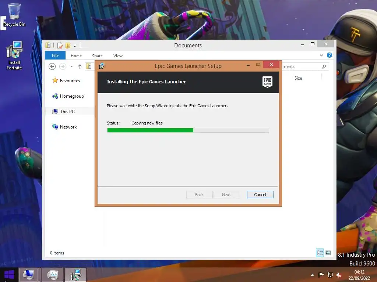Open Customize Quick Access Toolbar dropdown
Image resolution: width=377 pixels, height=282 pixels.
[x=75, y=46]
